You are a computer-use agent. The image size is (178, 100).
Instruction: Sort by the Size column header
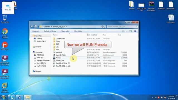[x=120, y=35]
